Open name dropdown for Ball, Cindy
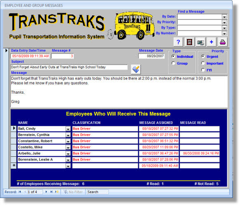 tap(68, 129)
